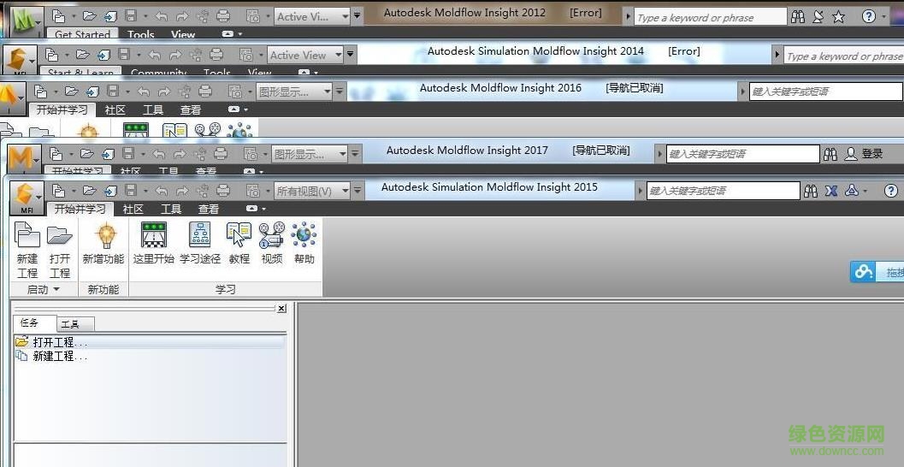Viewport: 904px width, 467px height.
Task: Click Type a keyword field in Insight 2012
Action: 710,17
